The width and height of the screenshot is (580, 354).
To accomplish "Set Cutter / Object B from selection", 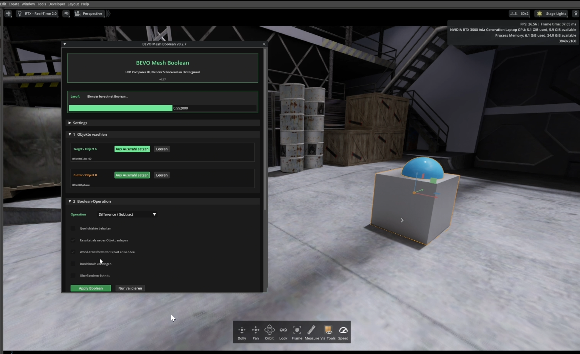I will tap(132, 175).
